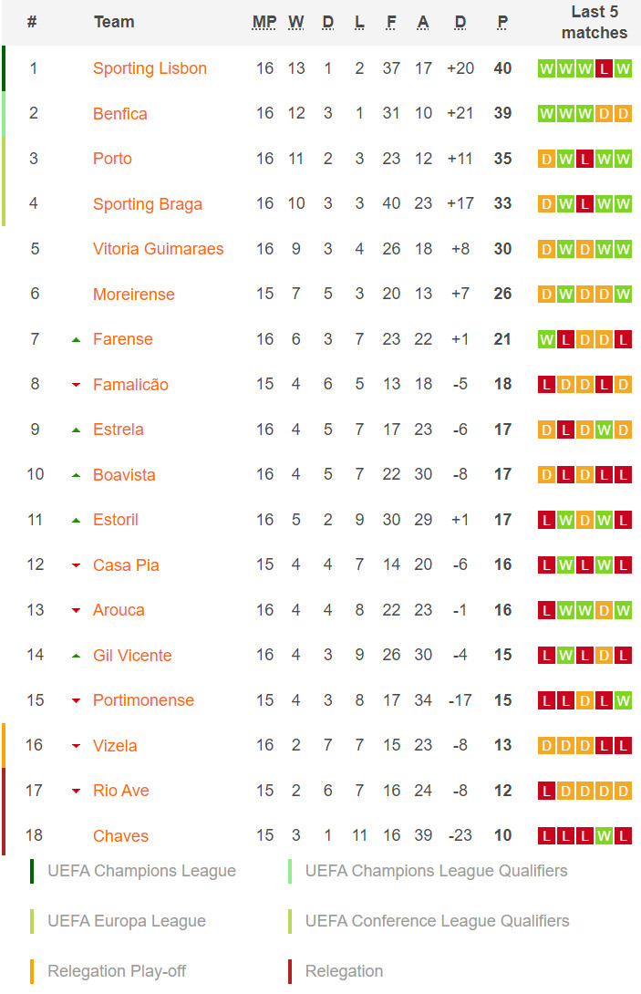
Task: Click the Last 5 matches header
Action: click(594, 22)
